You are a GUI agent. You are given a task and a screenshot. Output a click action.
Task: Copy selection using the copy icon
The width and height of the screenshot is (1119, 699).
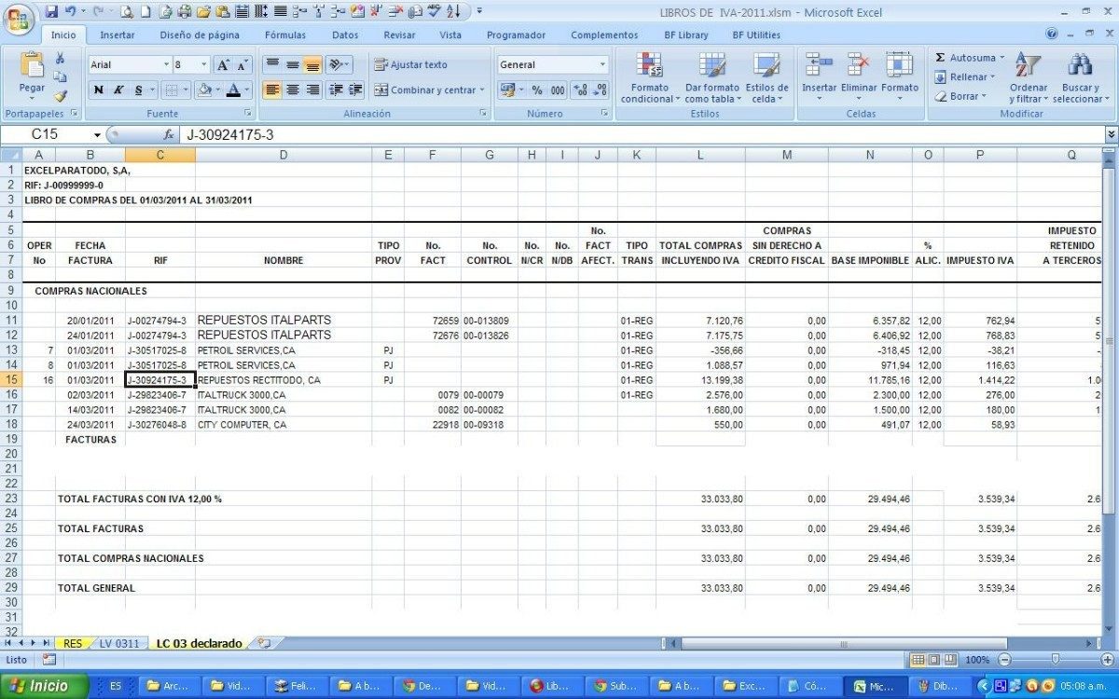click(x=61, y=76)
